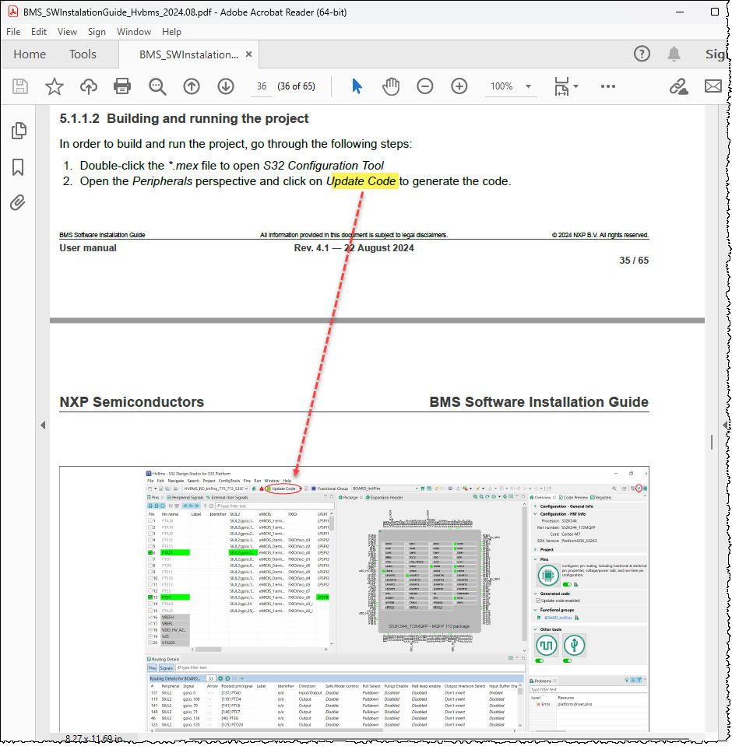Go to the previous page with up arrow
The width and height of the screenshot is (732, 746).
point(192,86)
